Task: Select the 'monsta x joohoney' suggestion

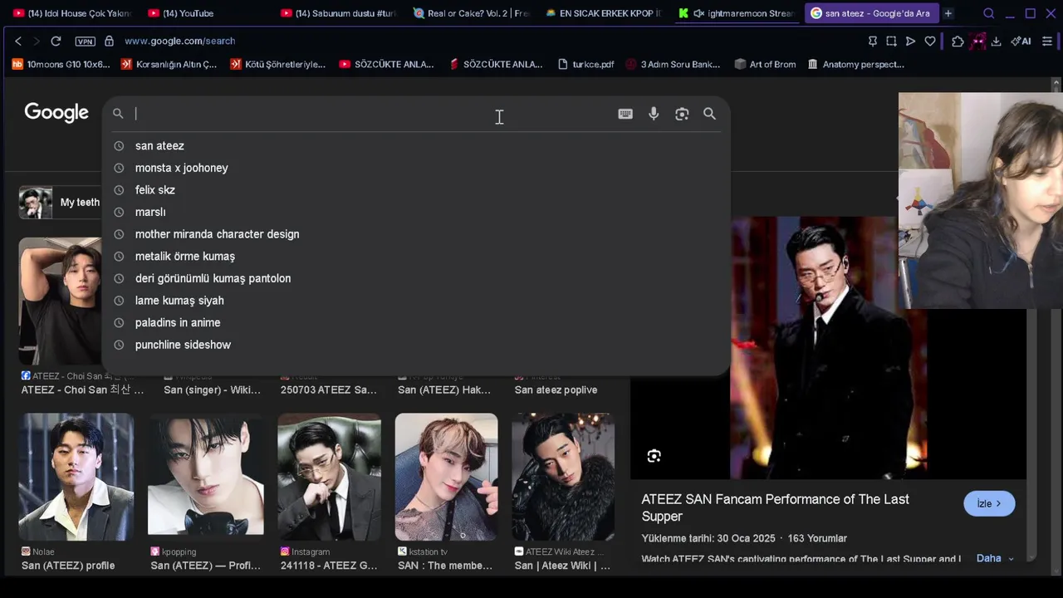Action: click(x=415, y=168)
